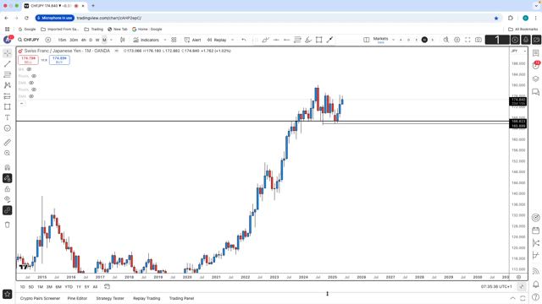Click the trash remove drawings icon

pyautogui.click(x=8, y=225)
